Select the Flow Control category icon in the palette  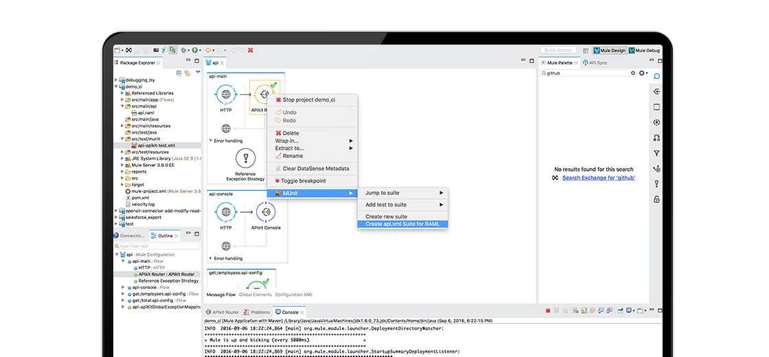click(656, 169)
